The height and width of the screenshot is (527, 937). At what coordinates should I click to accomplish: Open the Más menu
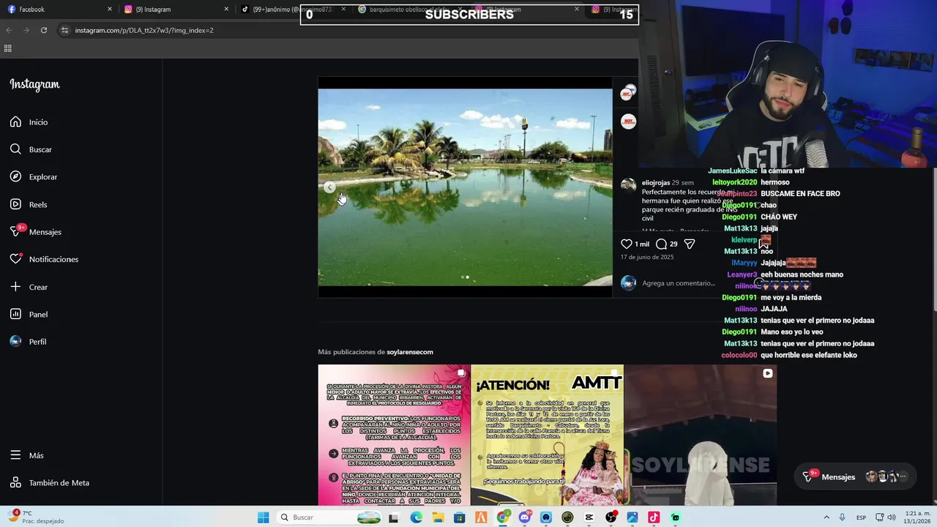click(27, 455)
